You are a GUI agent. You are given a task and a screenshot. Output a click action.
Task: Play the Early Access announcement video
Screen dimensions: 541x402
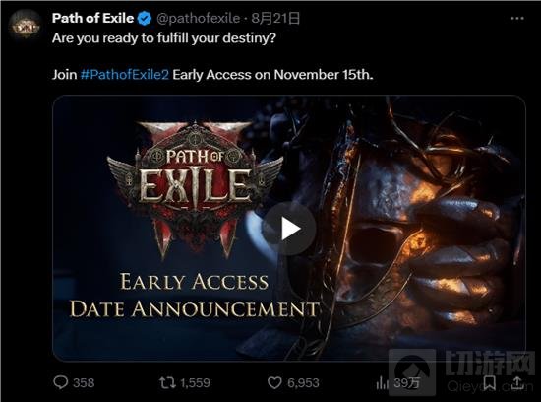[x=288, y=229]
